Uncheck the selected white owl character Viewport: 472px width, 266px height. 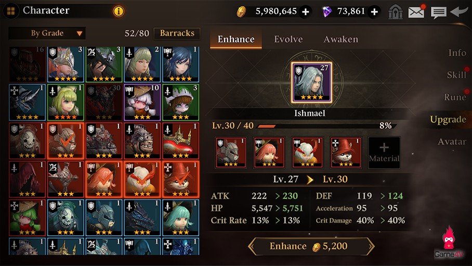142,180
